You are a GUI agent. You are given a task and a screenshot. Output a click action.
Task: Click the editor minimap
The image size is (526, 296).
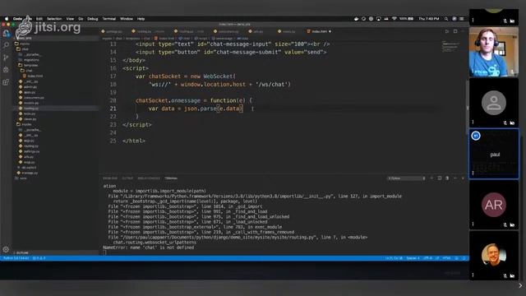point(451,46)
